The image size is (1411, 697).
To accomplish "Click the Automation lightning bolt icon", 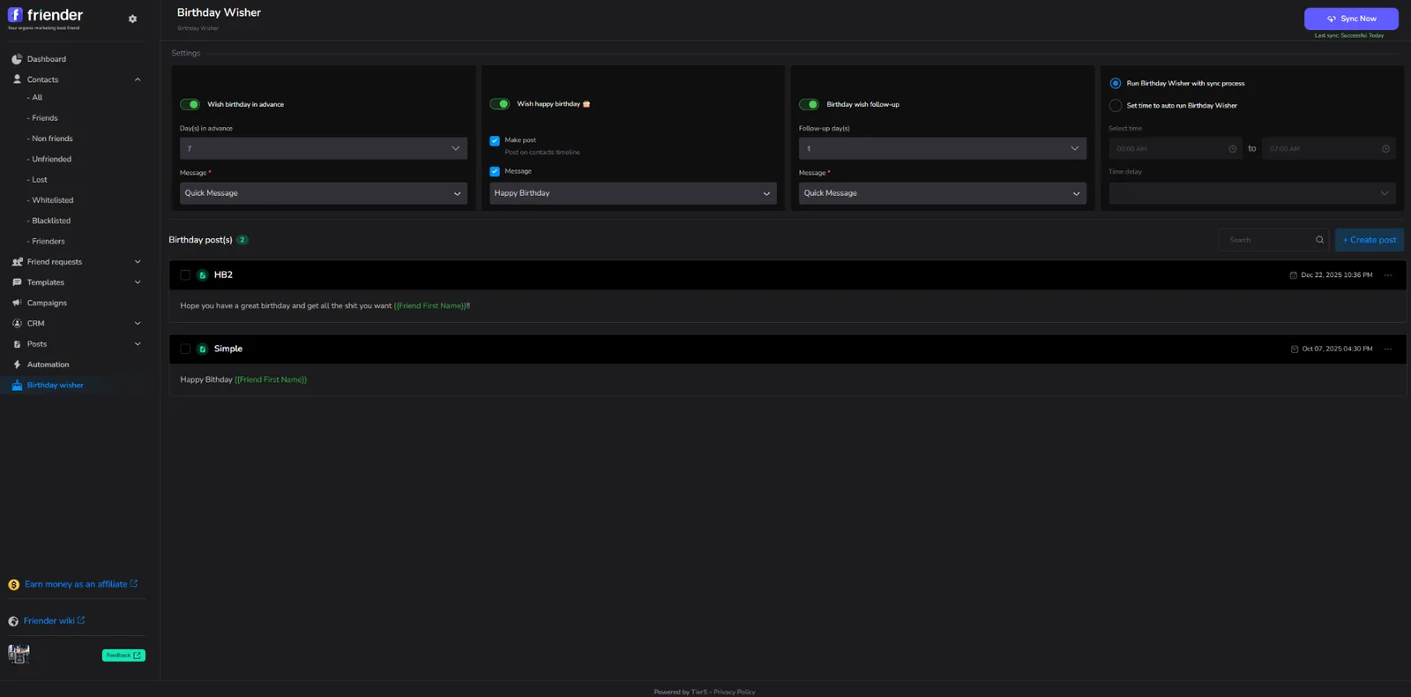I will (x=17, y=364).
